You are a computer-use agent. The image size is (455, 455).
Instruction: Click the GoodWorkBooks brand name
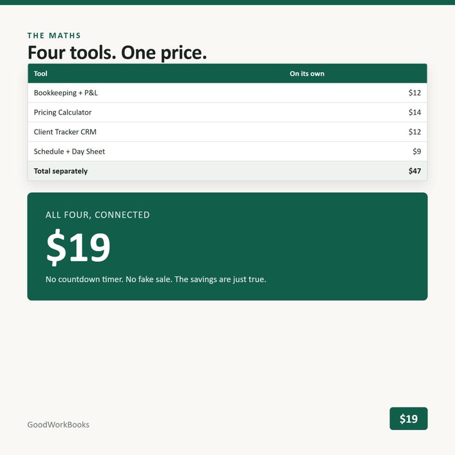(58, 425)
